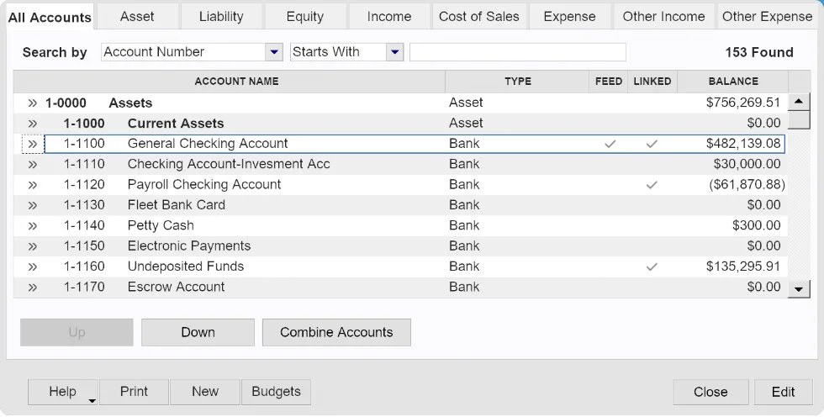The width and height of the screenshot is (824, 417).
Task: Click the account list scrollbar thumb
Action: pyautogui.click(x=799, y=120)
